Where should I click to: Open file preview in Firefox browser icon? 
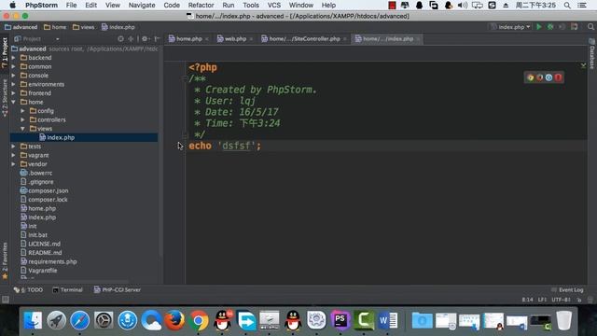click(x=539, y=77)
